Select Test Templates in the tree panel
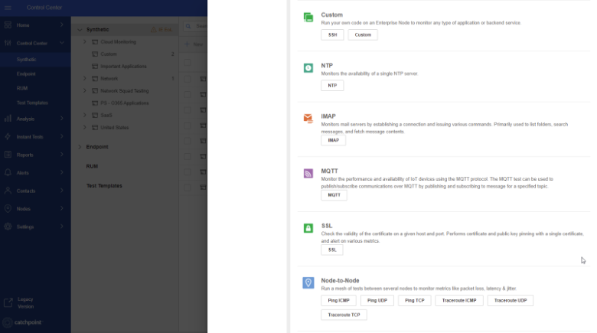 (104, 185)
